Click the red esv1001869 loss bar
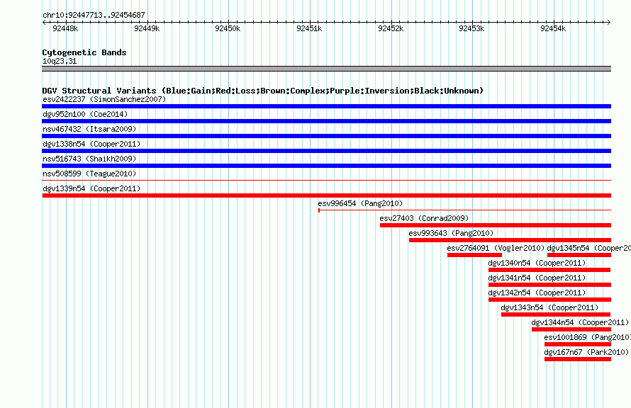The image size is (631, 408). [578, 344]
